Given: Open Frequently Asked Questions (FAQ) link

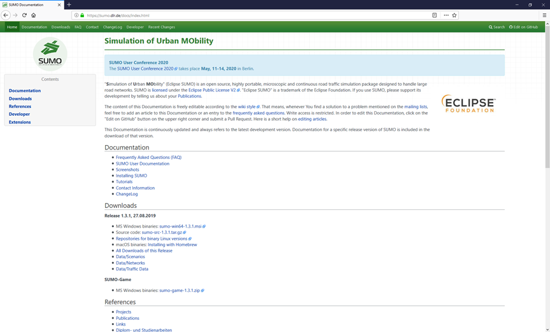Looking at the screenshot, I should [x=149, y=157].
